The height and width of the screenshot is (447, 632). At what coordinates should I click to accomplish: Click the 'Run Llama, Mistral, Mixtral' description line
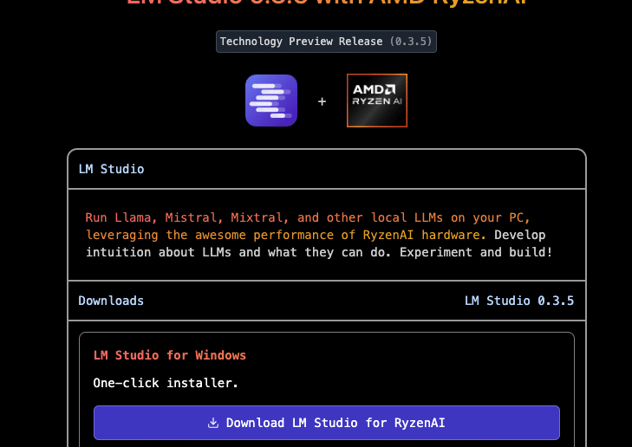pos(308,217)
